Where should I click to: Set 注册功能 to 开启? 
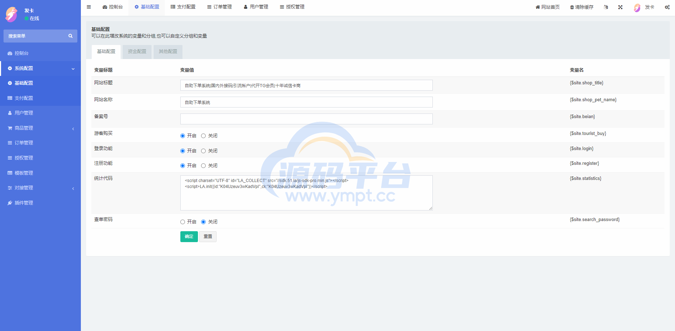(x=182, y=166)
